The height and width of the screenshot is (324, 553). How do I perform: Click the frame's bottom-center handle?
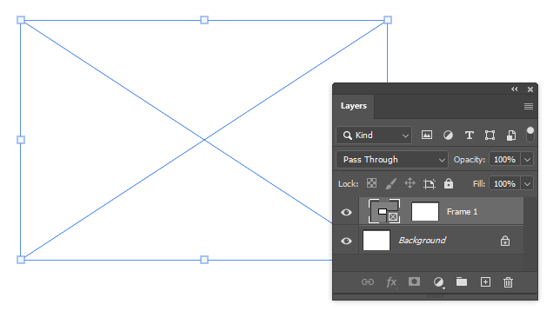204,260
